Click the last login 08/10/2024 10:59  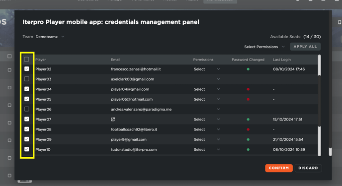[x=289, y=149]
